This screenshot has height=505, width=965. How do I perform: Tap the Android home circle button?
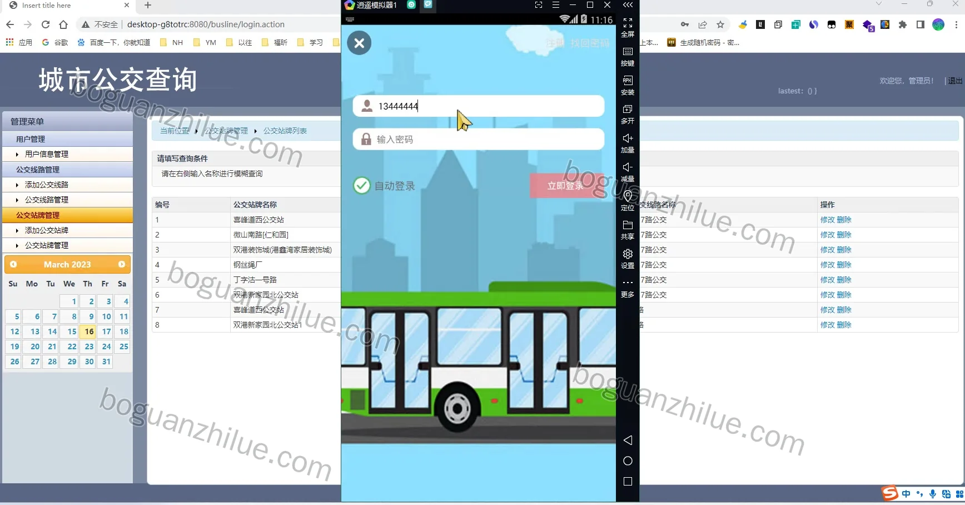tap(628, 461)
